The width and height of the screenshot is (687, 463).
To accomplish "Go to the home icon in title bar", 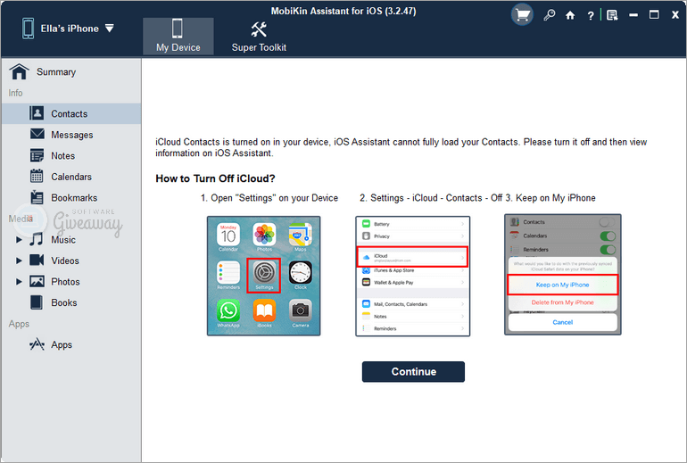I will tap(570, 15).
